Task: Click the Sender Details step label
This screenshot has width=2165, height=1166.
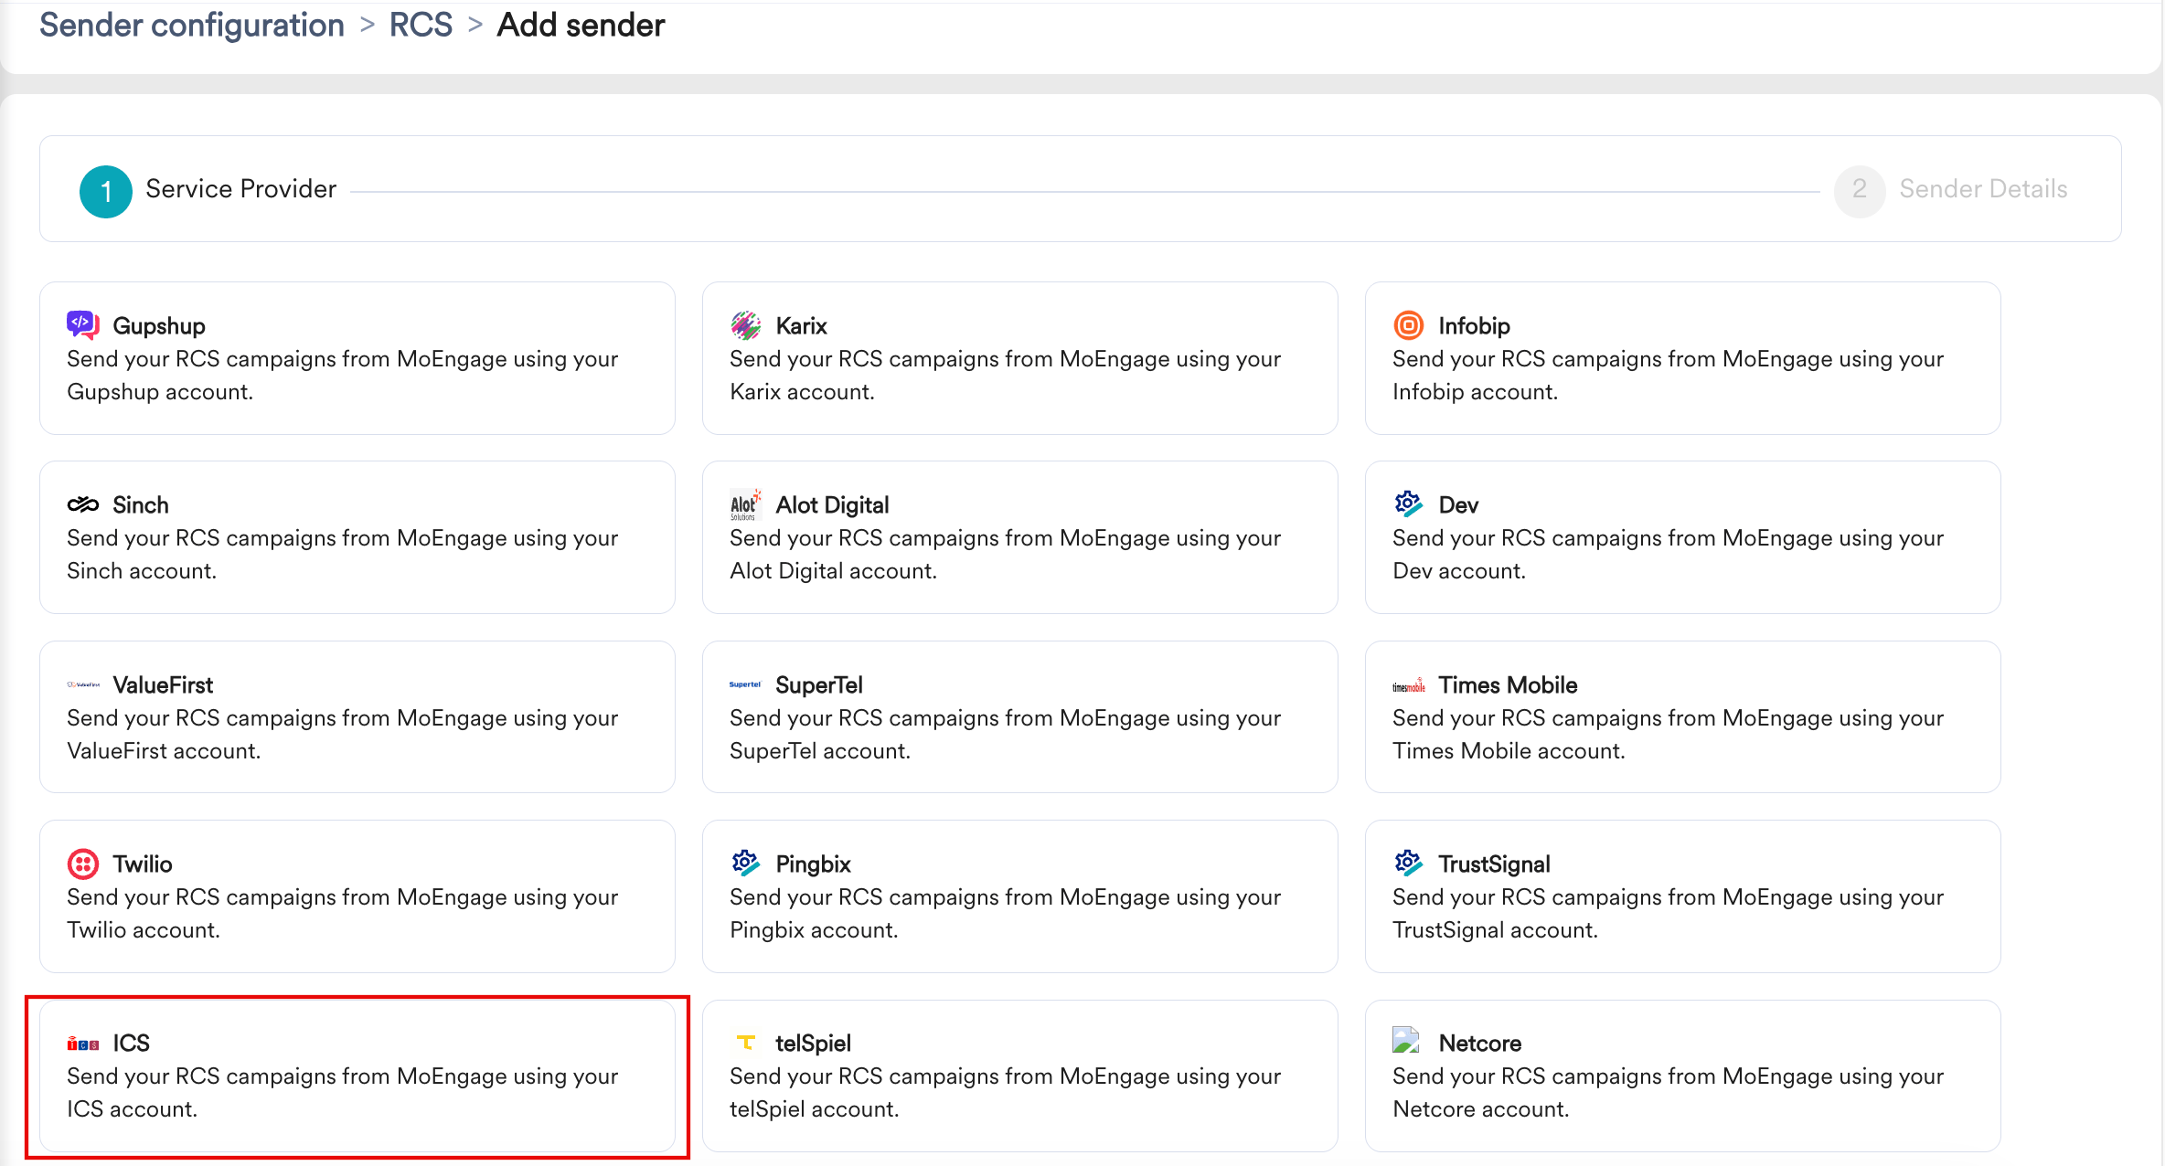Action: [1983, 189]
